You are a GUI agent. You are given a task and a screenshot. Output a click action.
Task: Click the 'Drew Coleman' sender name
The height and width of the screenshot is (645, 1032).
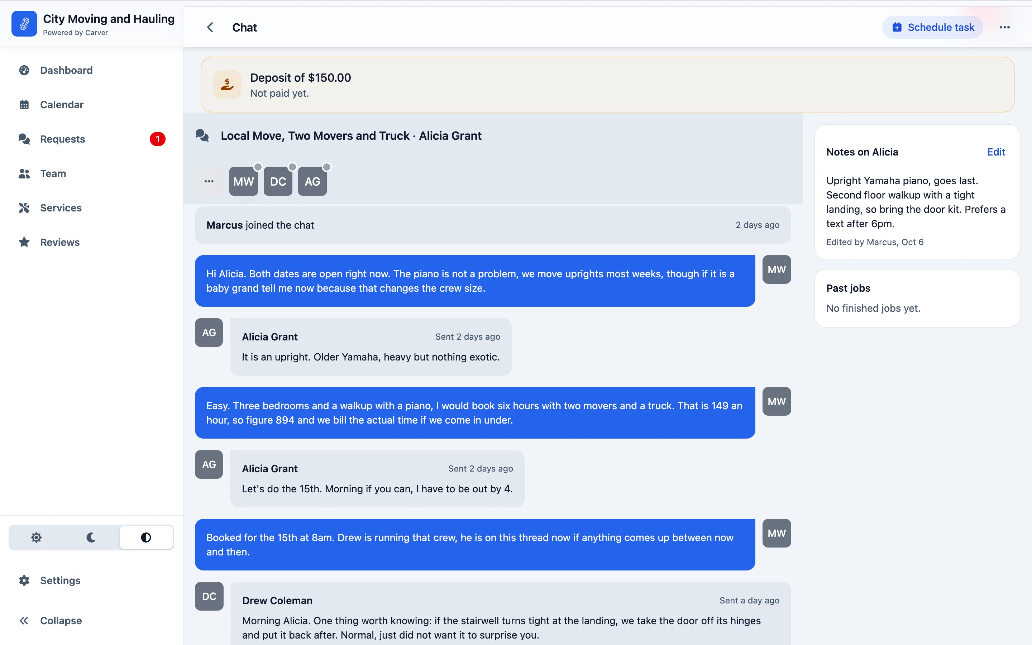pyautogui.click(x=277, y=601)
